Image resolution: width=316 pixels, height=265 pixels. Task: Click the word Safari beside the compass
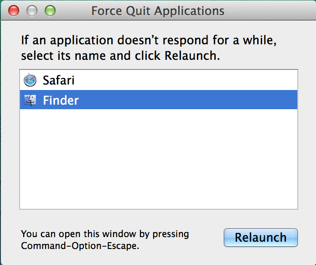[x=59, y=80]
